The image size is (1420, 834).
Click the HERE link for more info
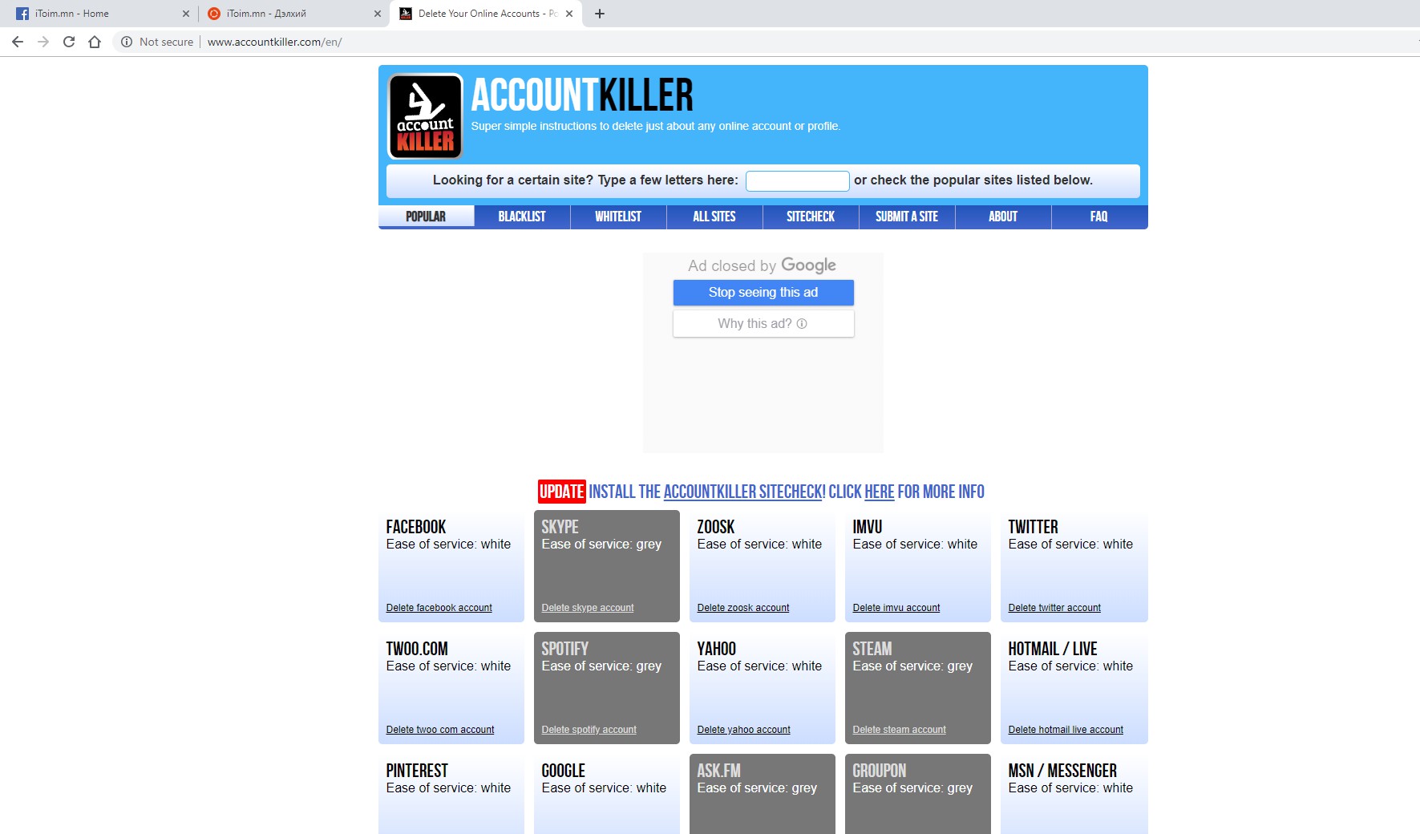pos(879,492)
